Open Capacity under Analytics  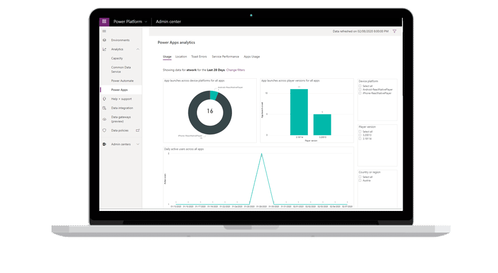pyautogui.click(x=117, y=59)
